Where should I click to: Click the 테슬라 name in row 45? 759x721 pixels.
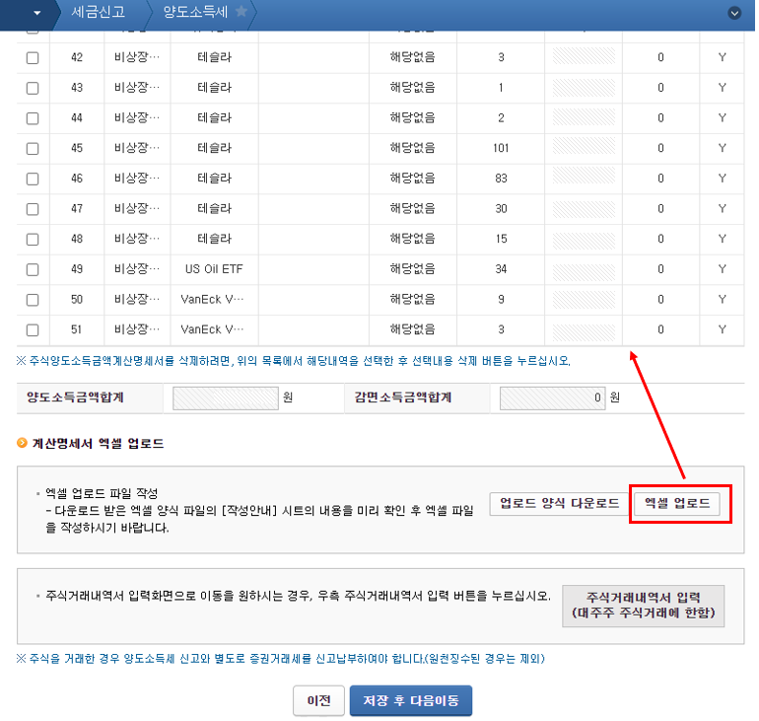pos(215,148)
